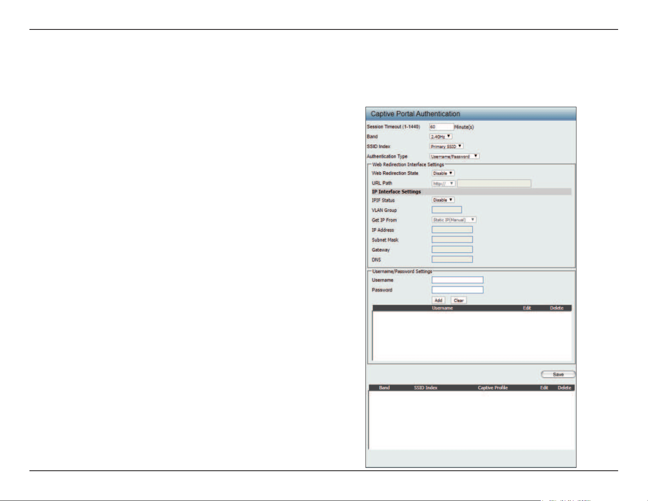
Task: Click the Captive Profile column header
Action: pos(493,388)
